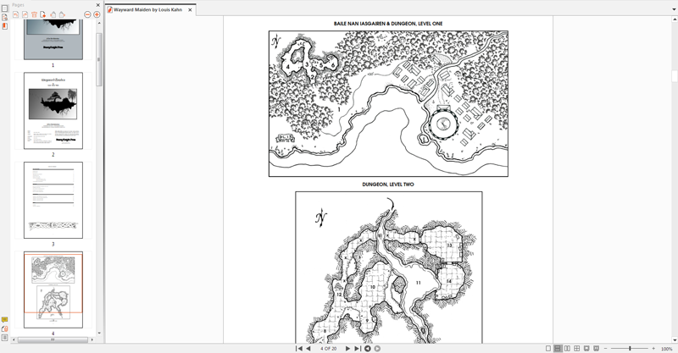Click the zoom slider in the status bar

click(629, 348)
